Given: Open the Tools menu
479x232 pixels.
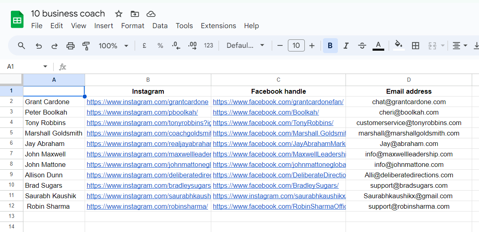Looking at the screenshot, I should coord(184,26).
